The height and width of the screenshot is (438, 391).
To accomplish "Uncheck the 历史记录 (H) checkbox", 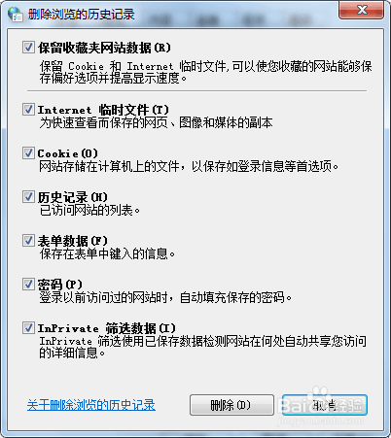I will point(28,196).
